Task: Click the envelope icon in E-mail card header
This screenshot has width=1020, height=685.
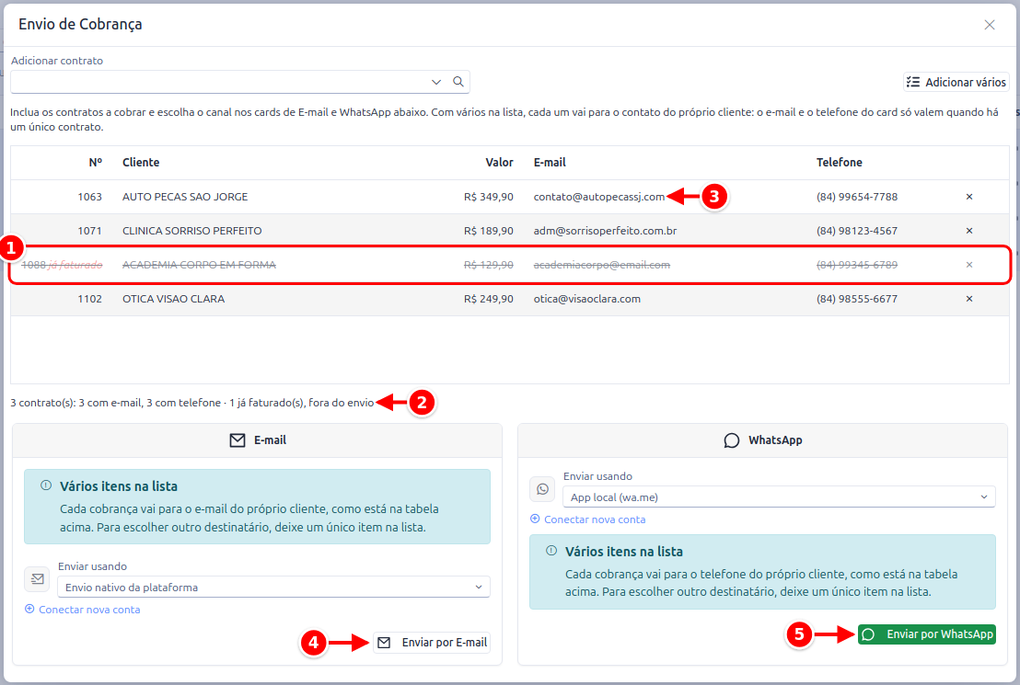Action: [x=238, y=440]
